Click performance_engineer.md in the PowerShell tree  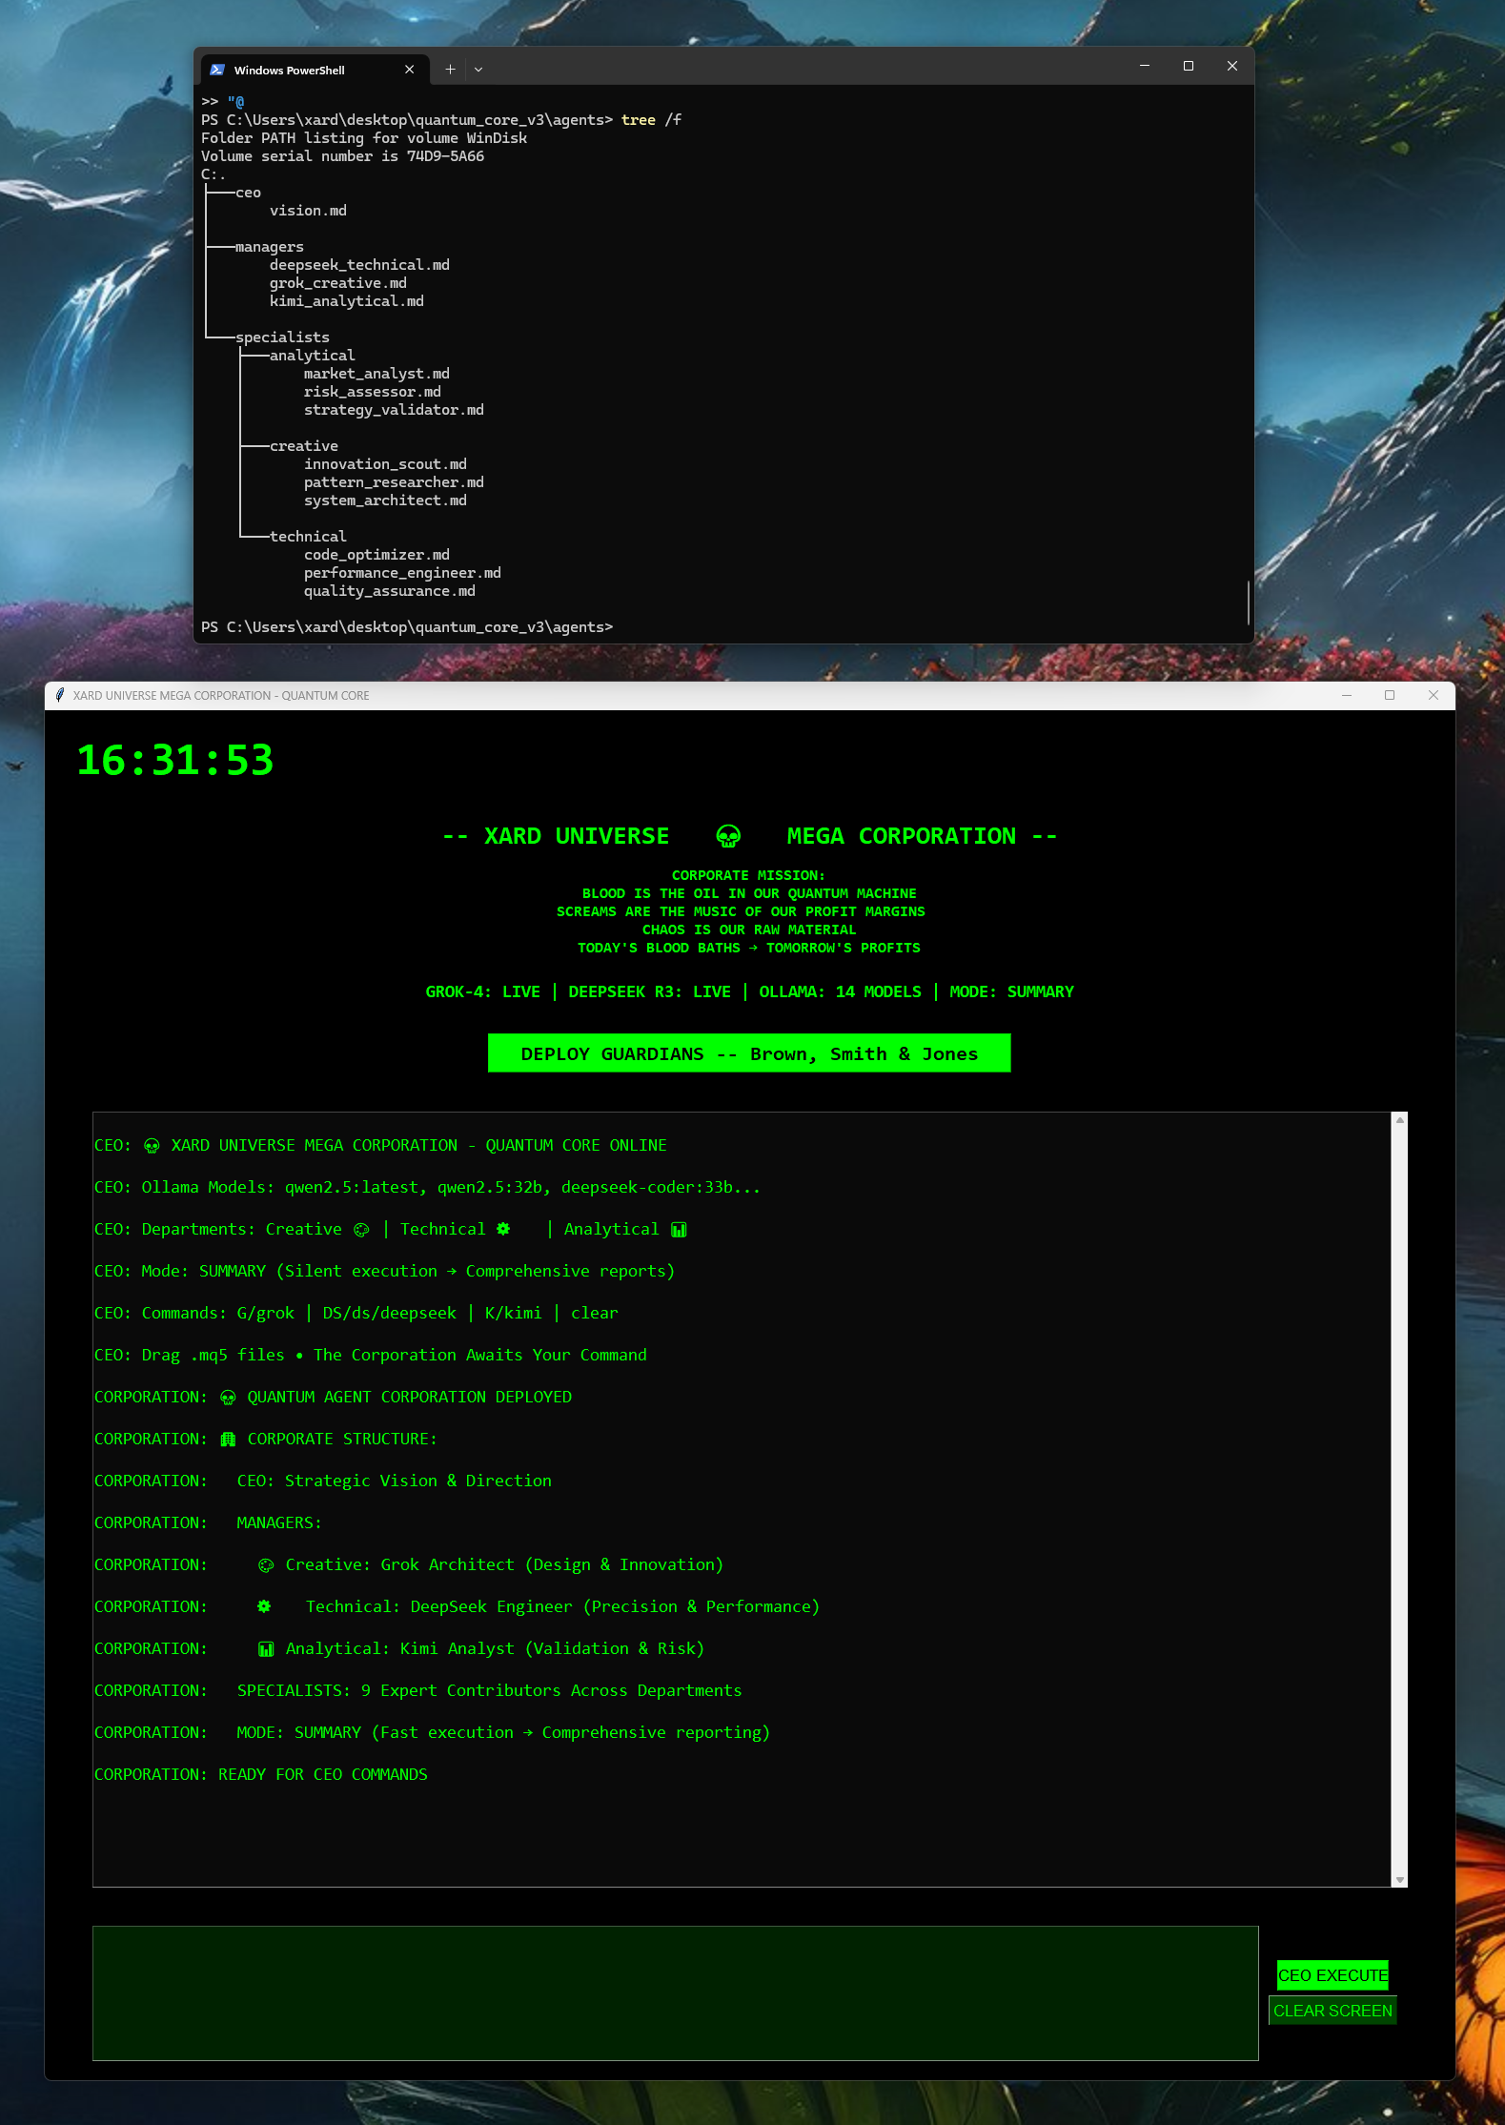pos(402,573)
